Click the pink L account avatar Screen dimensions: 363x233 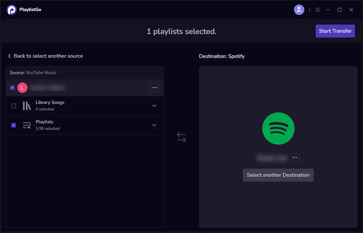pos(22,88)
